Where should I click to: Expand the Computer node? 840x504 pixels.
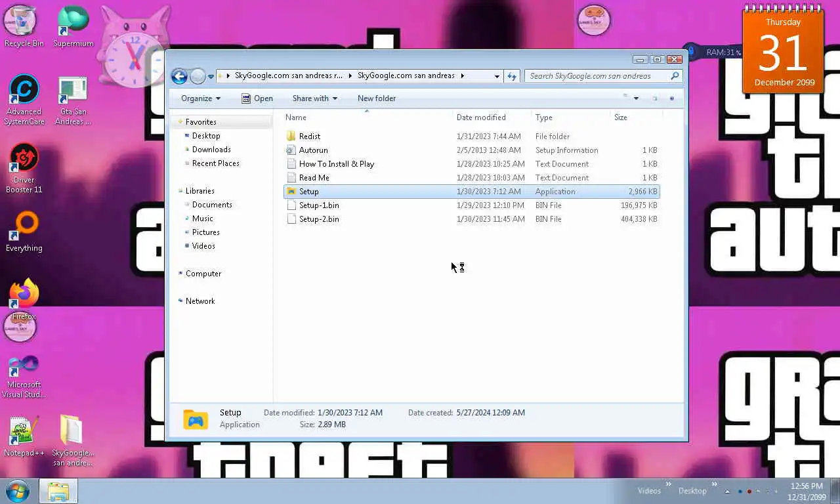[x=180, y=274]
